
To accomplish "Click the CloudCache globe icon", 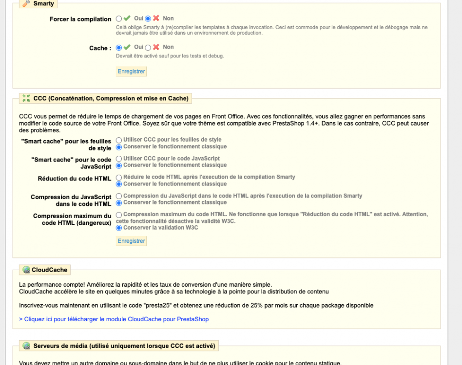I will click(x=25, y=270).
